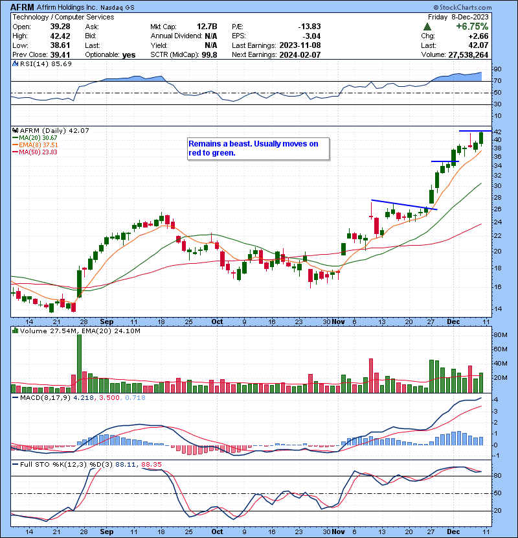Click the Open value 39.28

60,27
